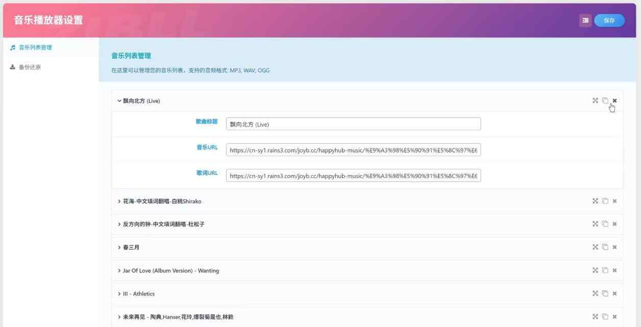Remove the 反方向的钟 song entry
Screen dimensions: 641x327
tap(614, 224)
